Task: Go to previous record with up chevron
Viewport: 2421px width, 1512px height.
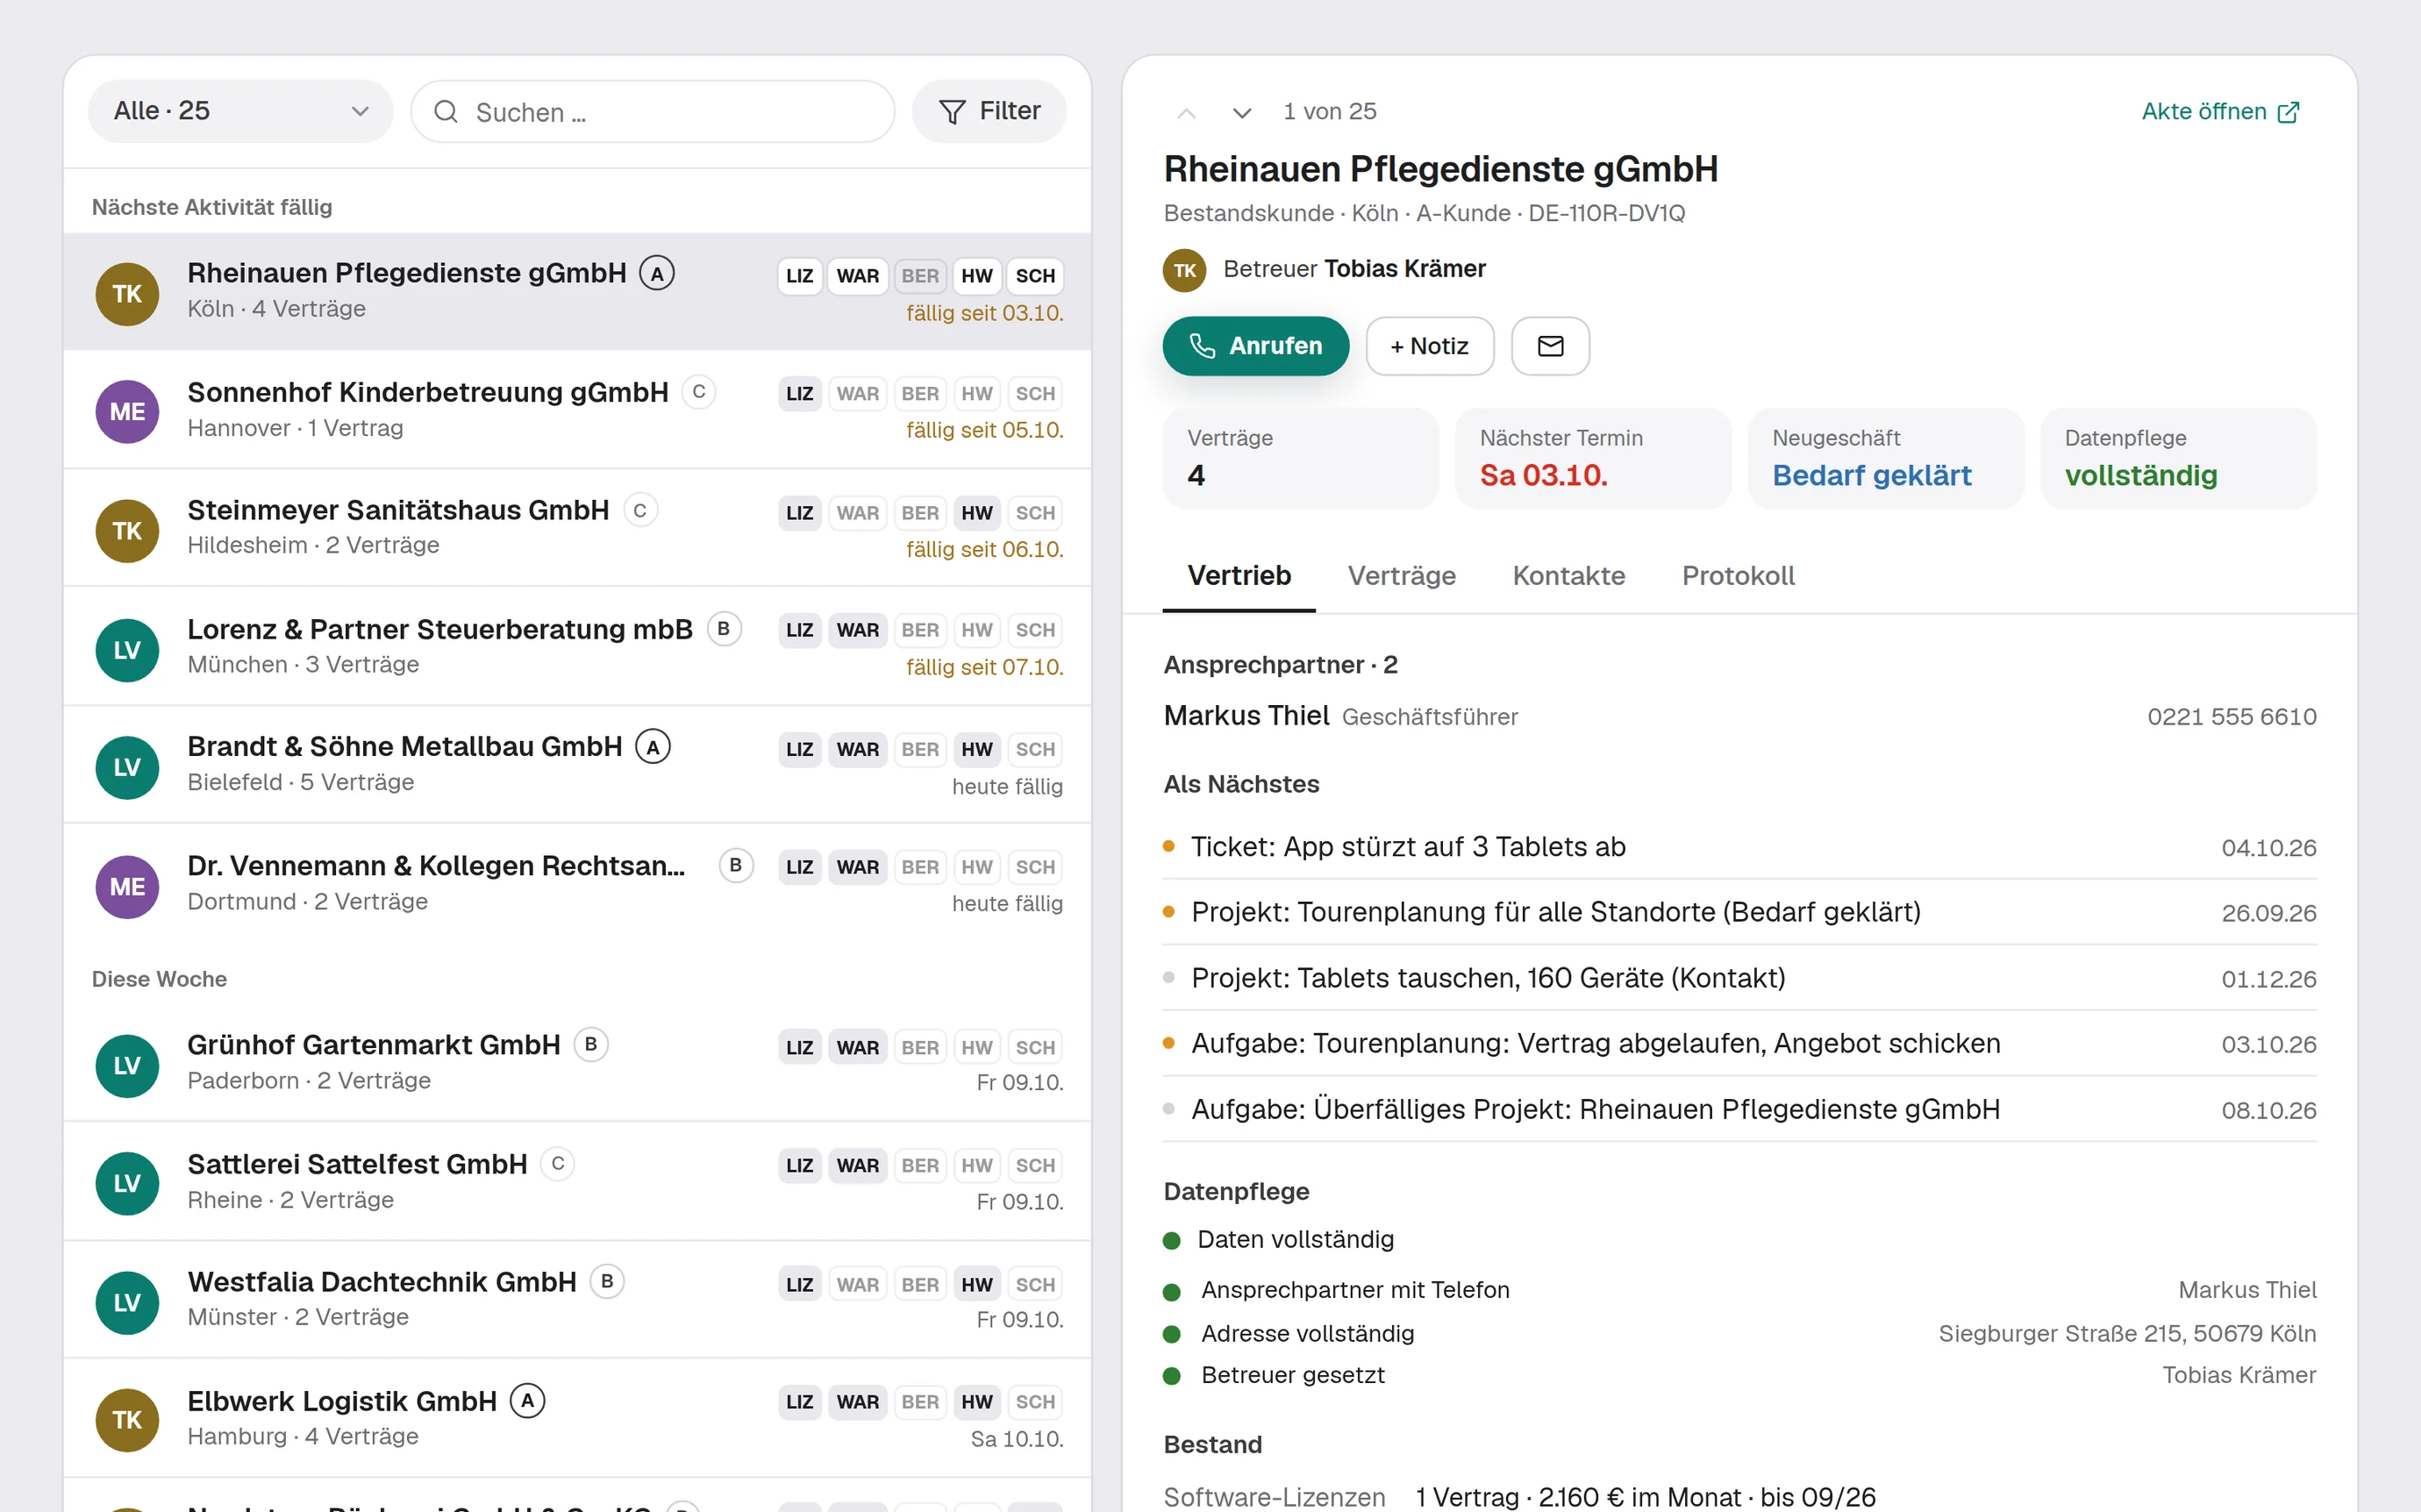Action: pos(1186,112)
